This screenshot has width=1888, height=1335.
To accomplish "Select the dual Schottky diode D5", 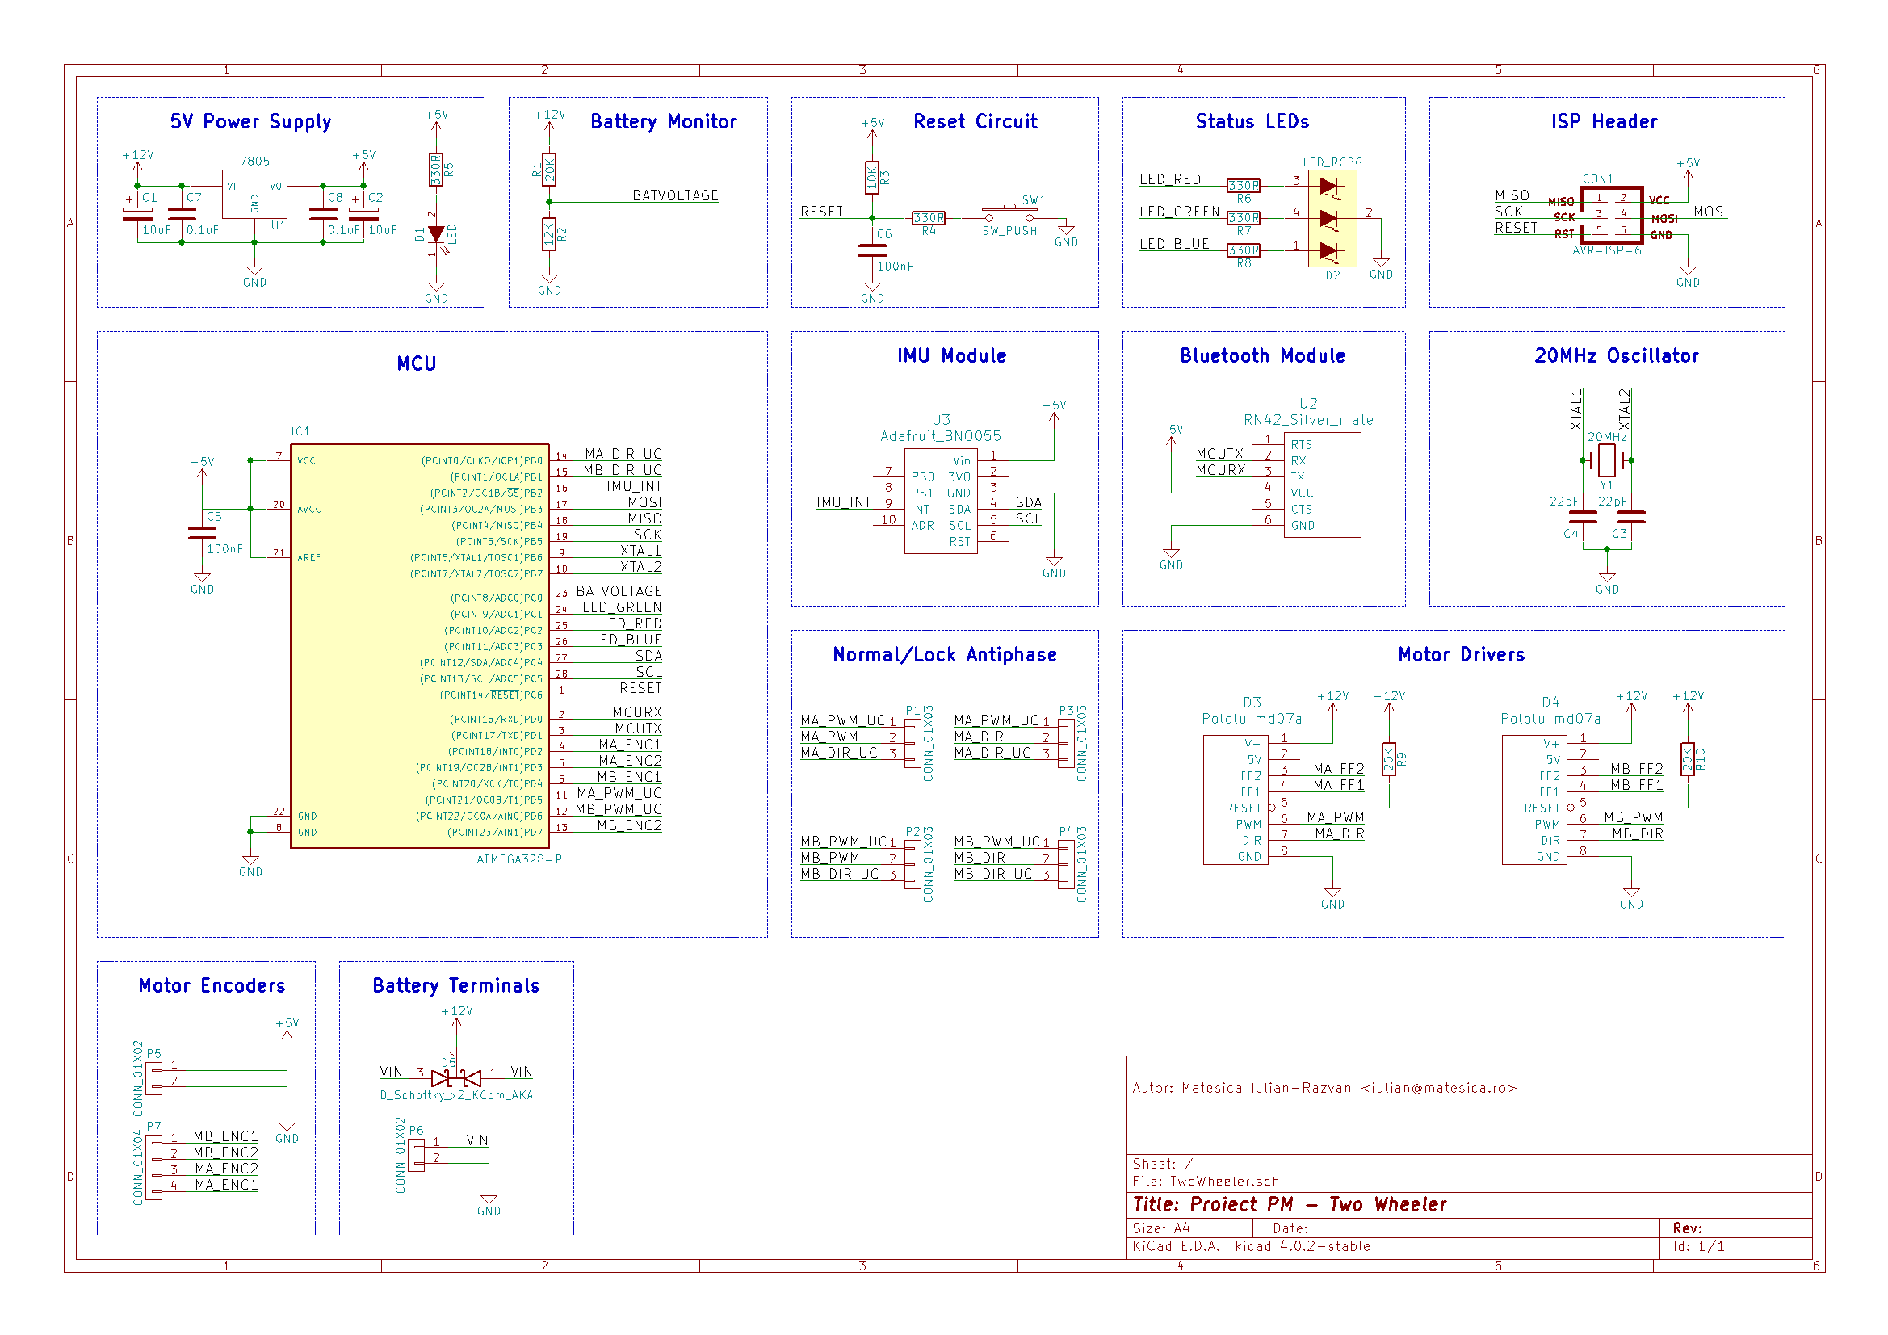I will (x=456, y=1077).
